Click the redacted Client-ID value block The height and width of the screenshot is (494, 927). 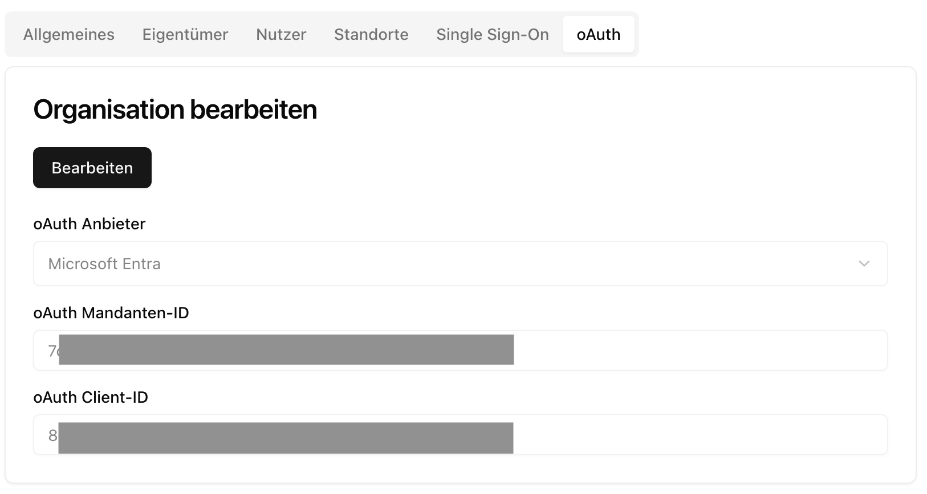coord(286,438)
